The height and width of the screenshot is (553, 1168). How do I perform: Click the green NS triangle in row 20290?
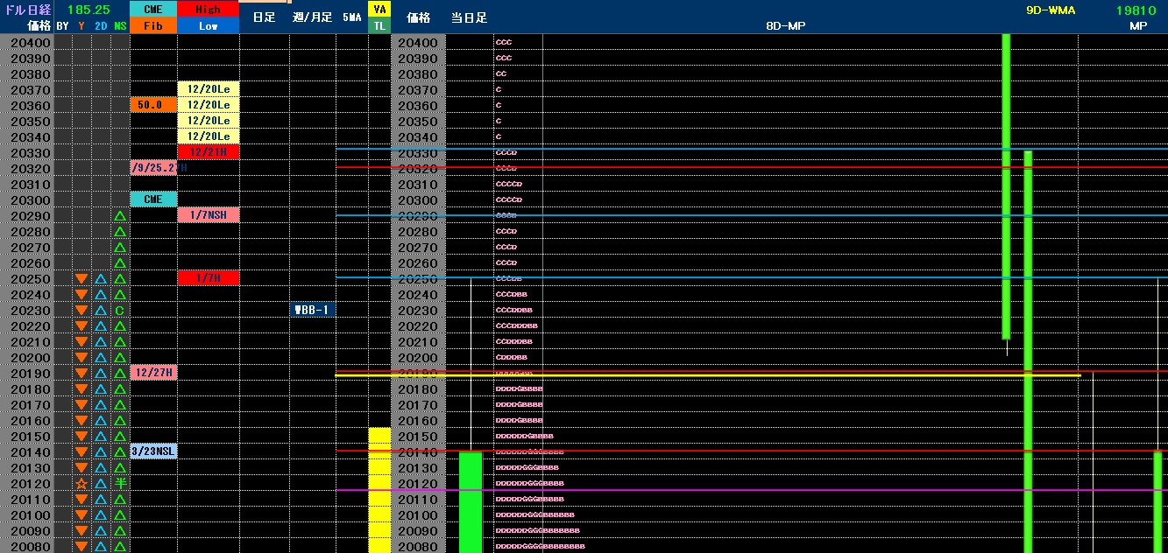pyautogui.click(x=120, y=216)
